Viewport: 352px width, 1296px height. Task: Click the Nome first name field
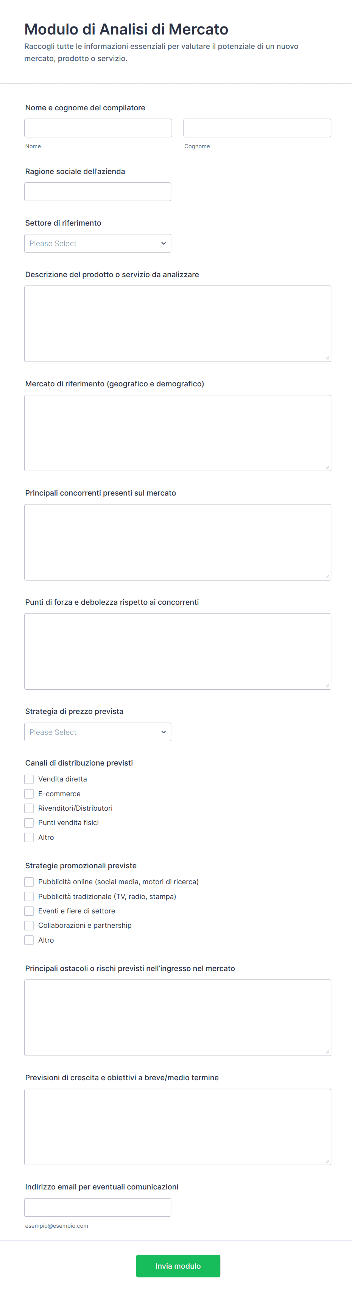point(98,128)
